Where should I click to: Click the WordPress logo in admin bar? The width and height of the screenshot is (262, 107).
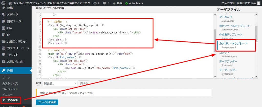[4, 3]
